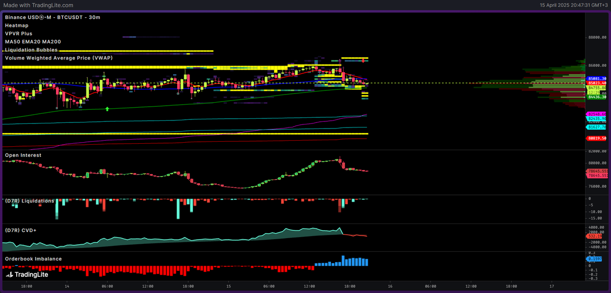Open the MA50 EMA20 MA200 indicator label

coord(32,42)
